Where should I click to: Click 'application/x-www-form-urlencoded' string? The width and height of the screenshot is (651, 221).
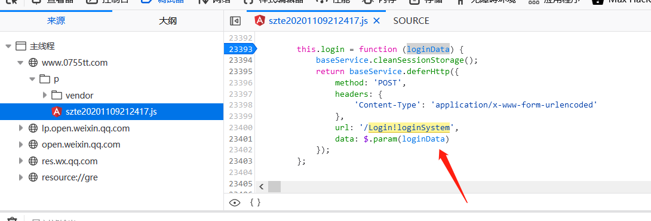[x=514, y=105]
